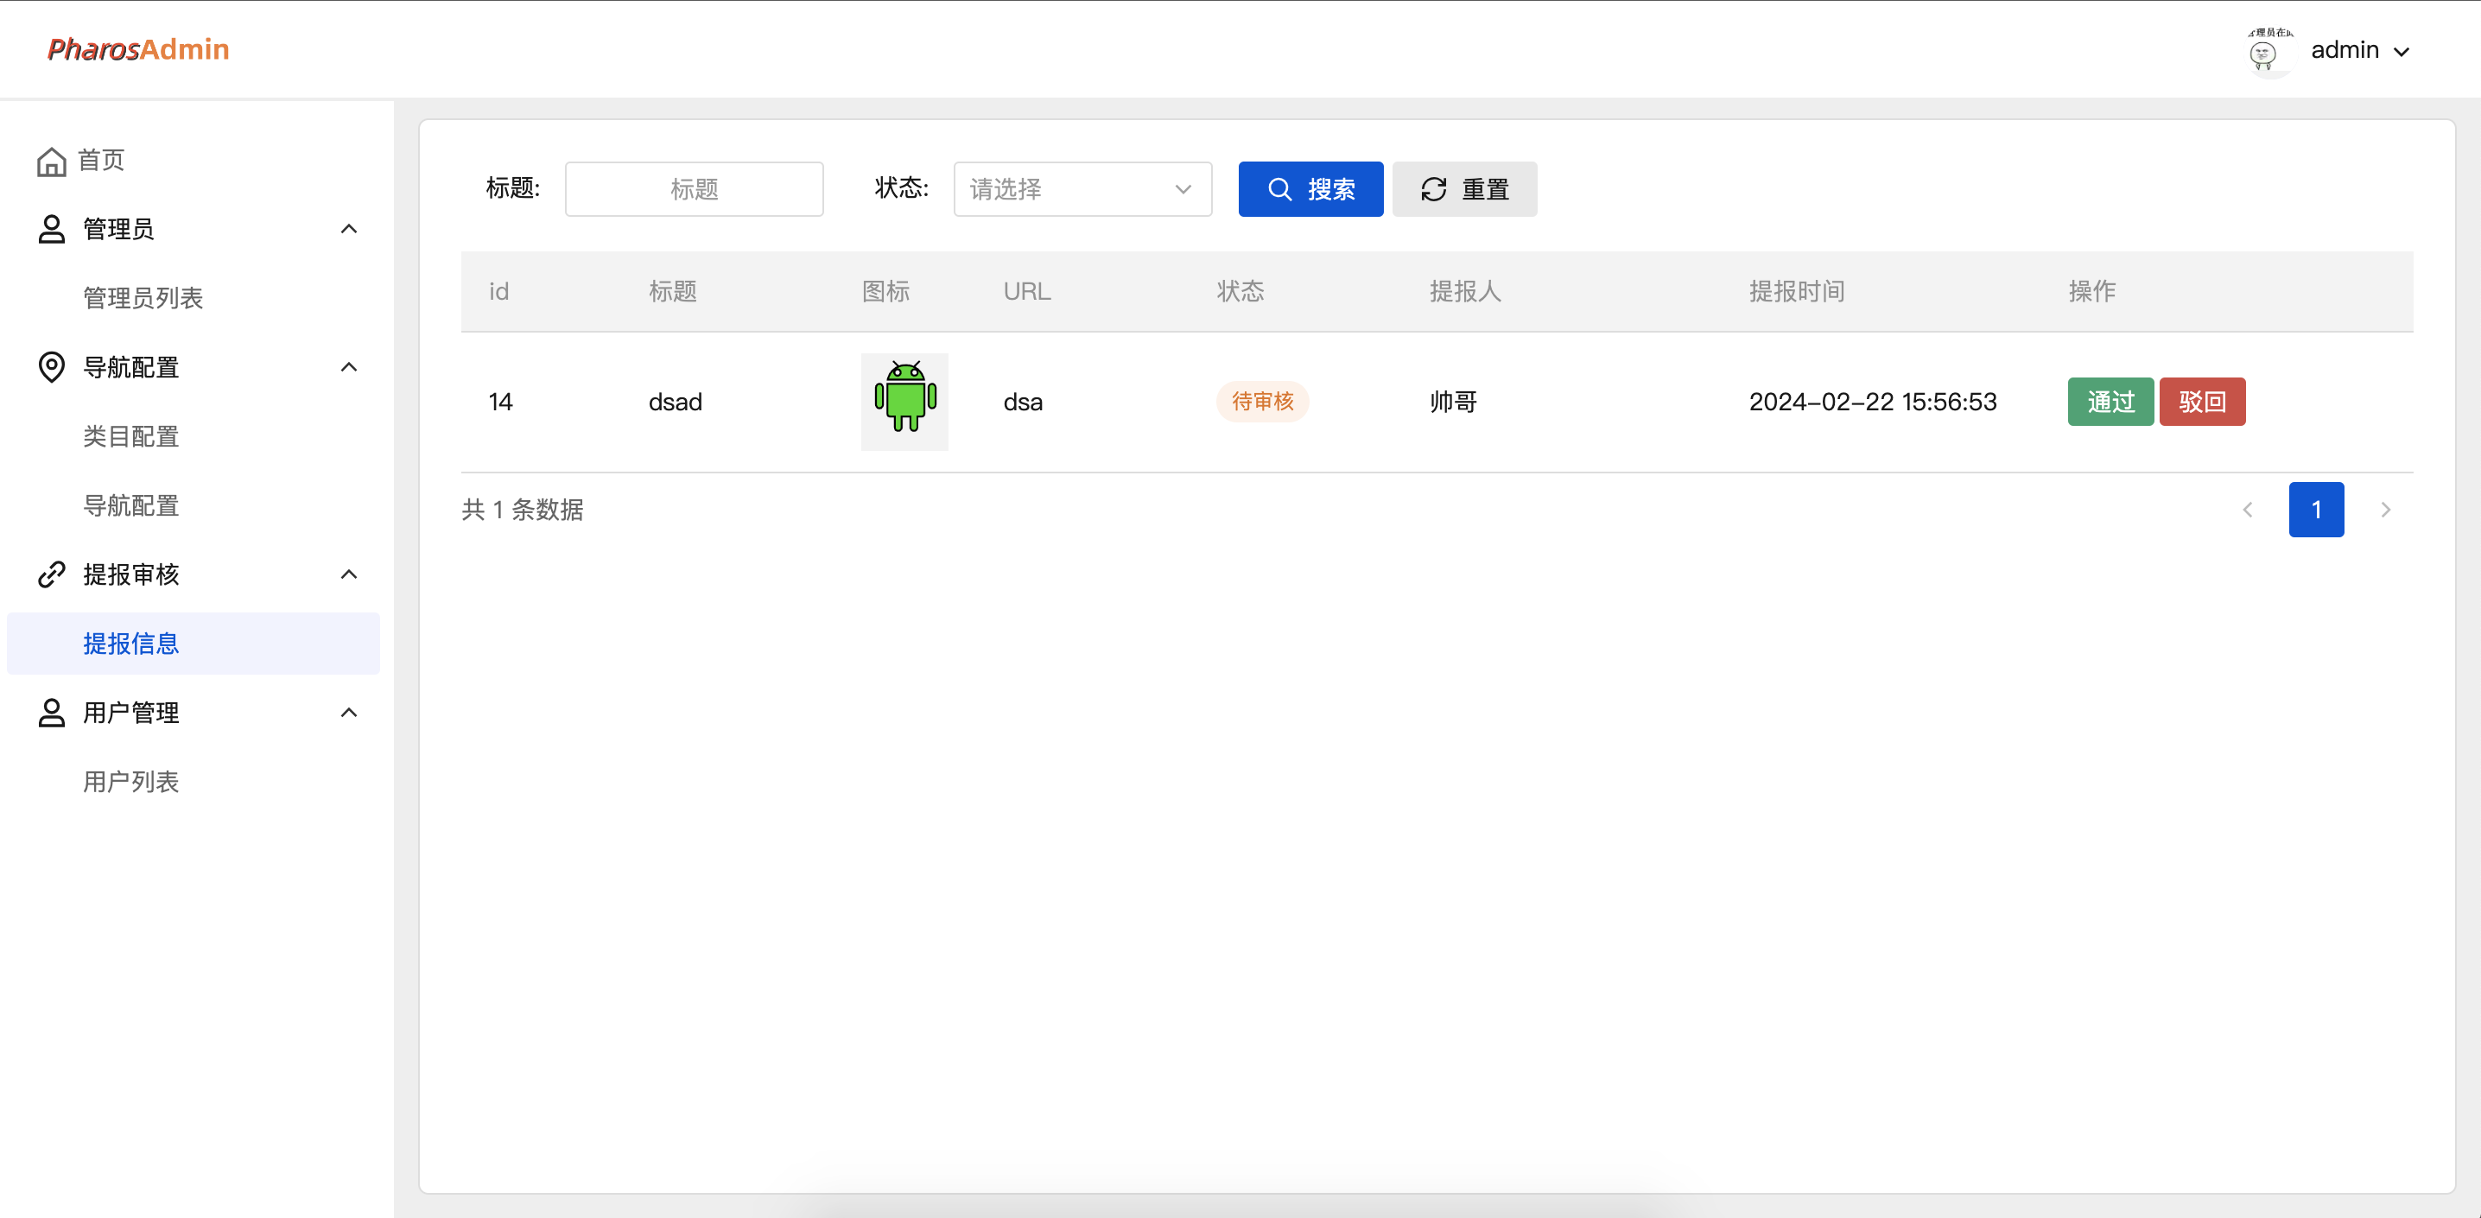This screenshot has height=1218, width=2481.
Task: Click the Android icon thumbnail in the table
Action: [x=904, y=402]
